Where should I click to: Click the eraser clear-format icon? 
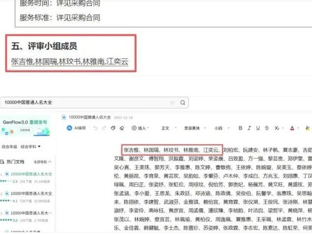(122, 128)
